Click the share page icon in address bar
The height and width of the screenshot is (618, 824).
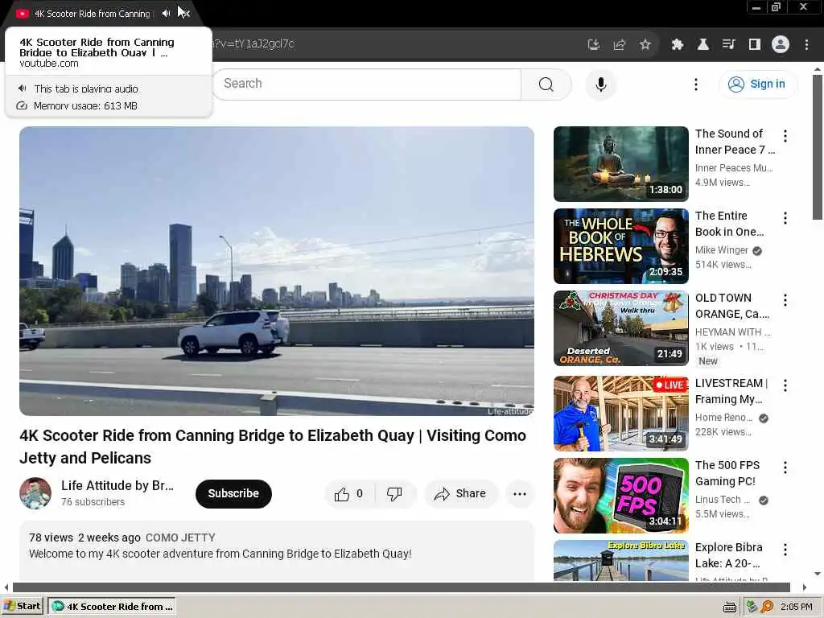pyautogui.click(x=620, y=45)
